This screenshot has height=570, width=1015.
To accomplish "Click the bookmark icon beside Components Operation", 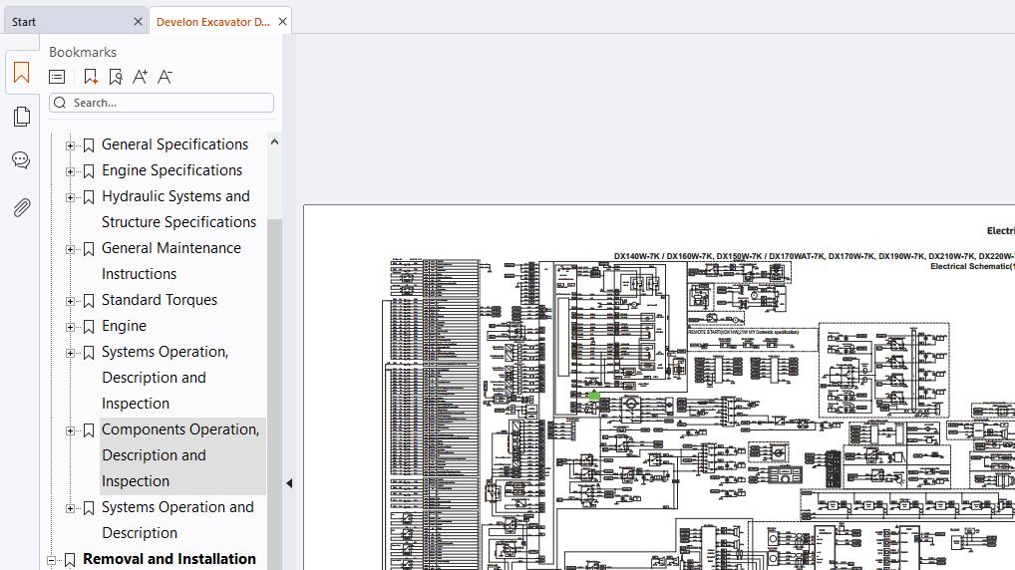I will pos(89,430).
